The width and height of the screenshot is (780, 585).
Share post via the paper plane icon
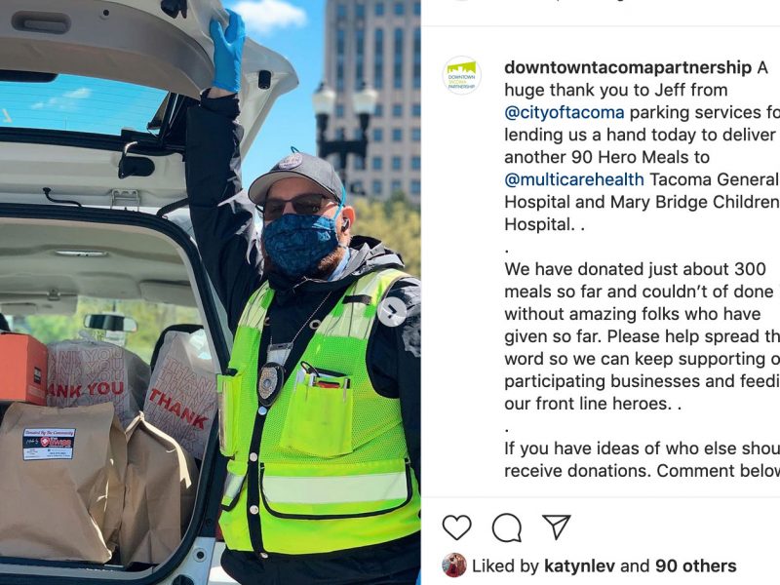click(x=556, y=526)
